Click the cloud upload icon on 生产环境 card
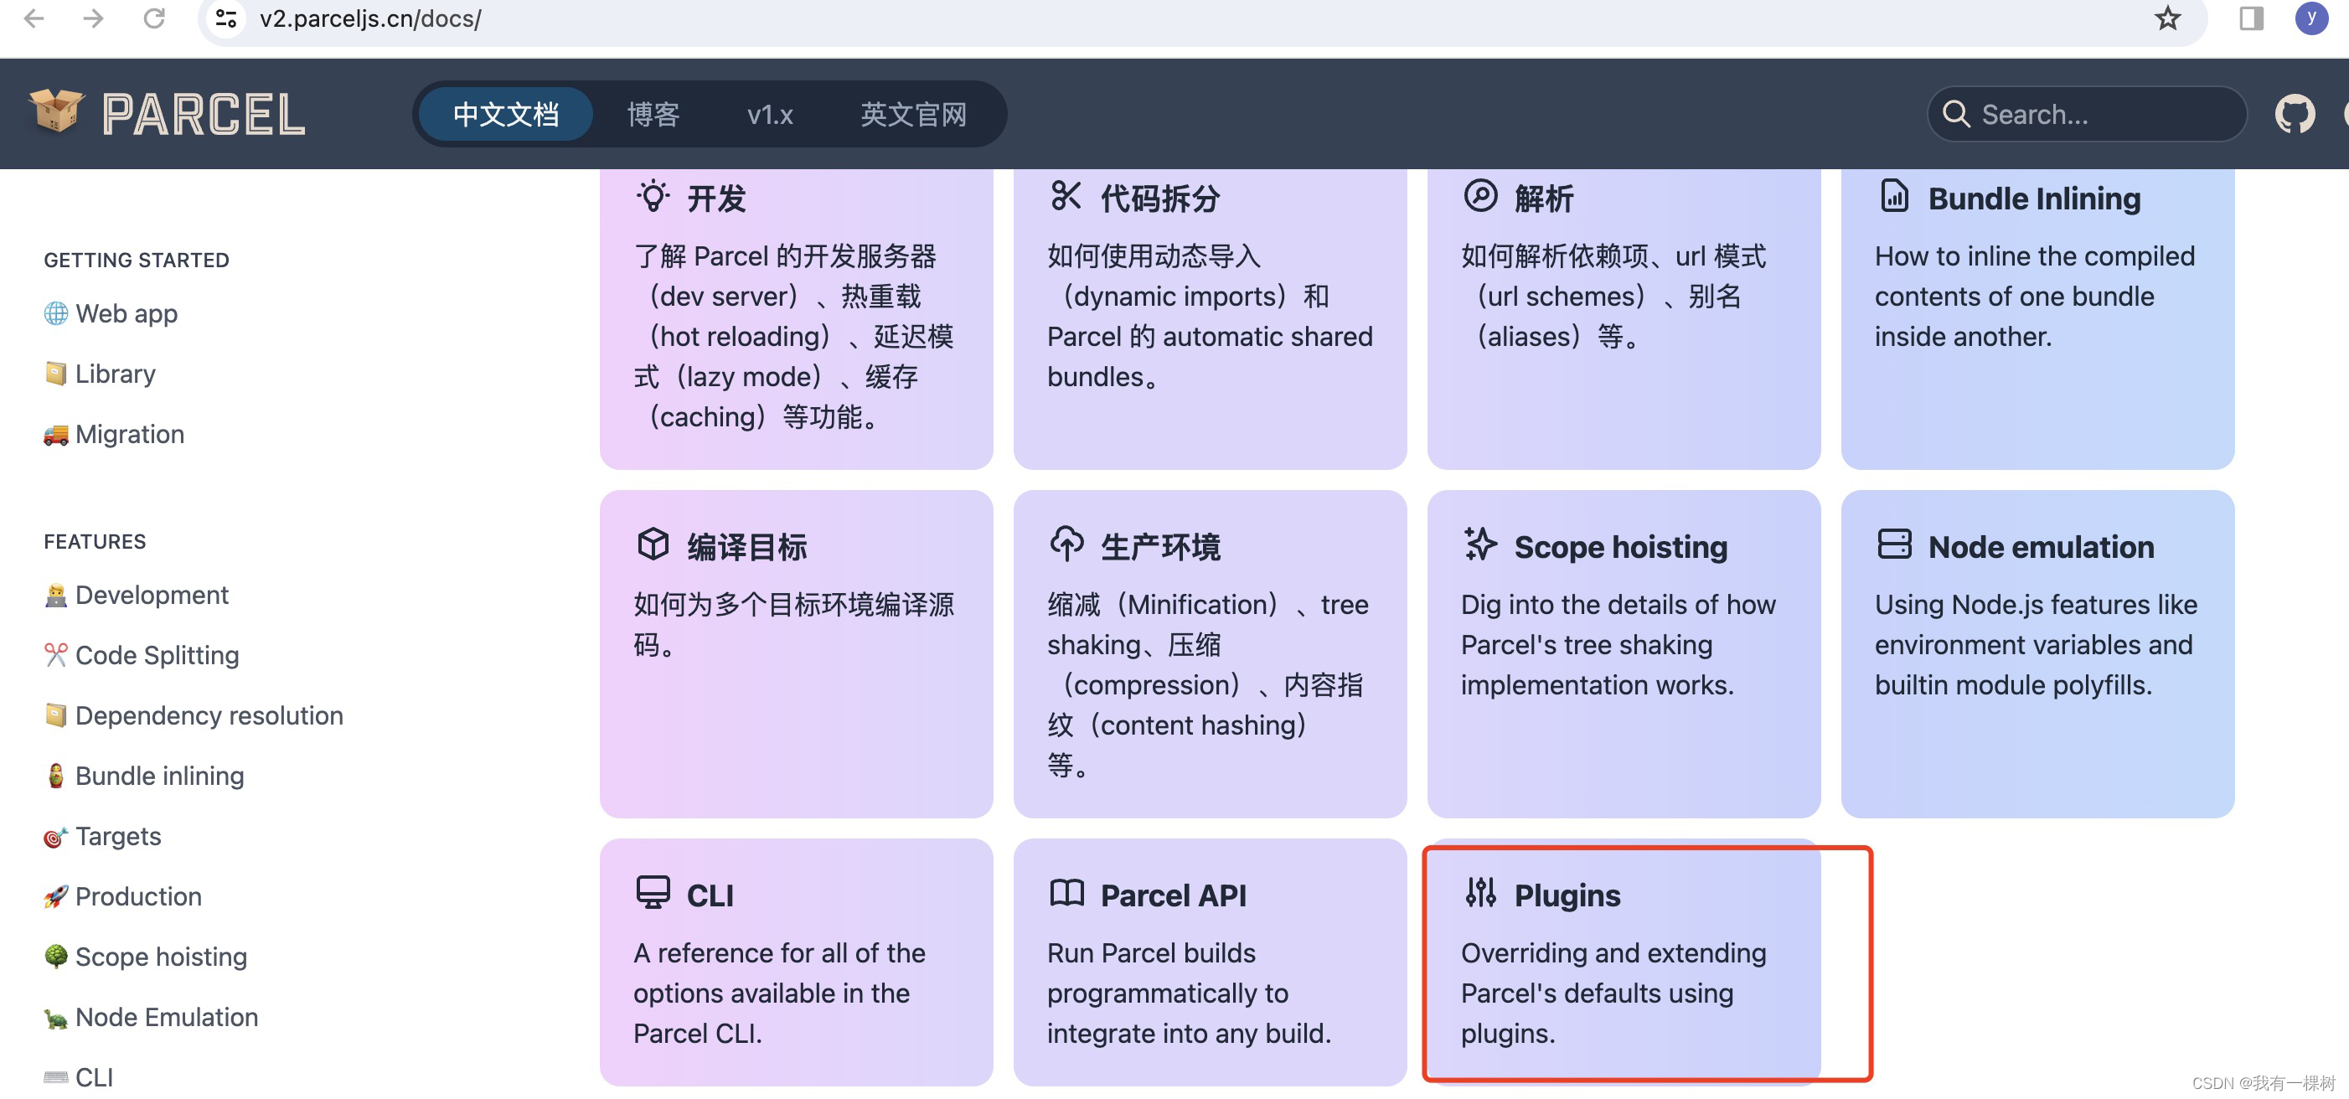This screenshot has height=1099, width=2349. coord(1066,544)
